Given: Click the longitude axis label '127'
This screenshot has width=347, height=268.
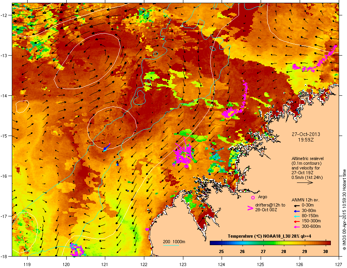Looking at the screenshot, I should click(x=339, y=264).
